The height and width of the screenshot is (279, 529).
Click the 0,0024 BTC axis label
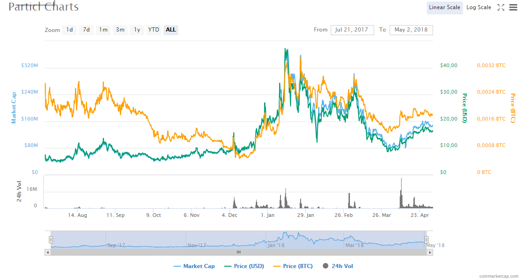pyautogui.click(x=491, y=92)
